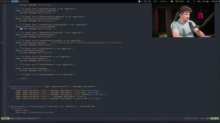The width and height of the screenshot is (220, 123).
Task: Click the unix file format in statusline
Action: coord(195,119)
